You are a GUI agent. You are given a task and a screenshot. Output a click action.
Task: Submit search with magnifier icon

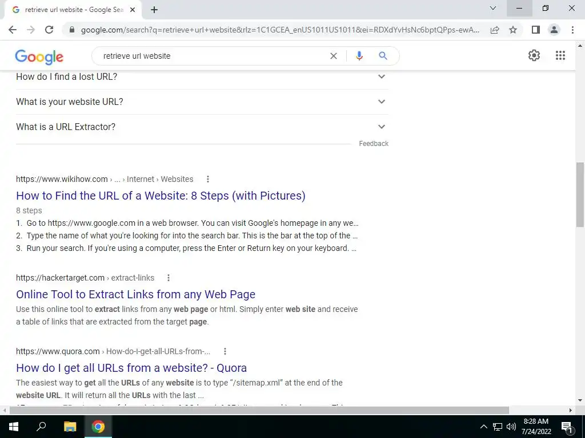click(x=383, y=56)
